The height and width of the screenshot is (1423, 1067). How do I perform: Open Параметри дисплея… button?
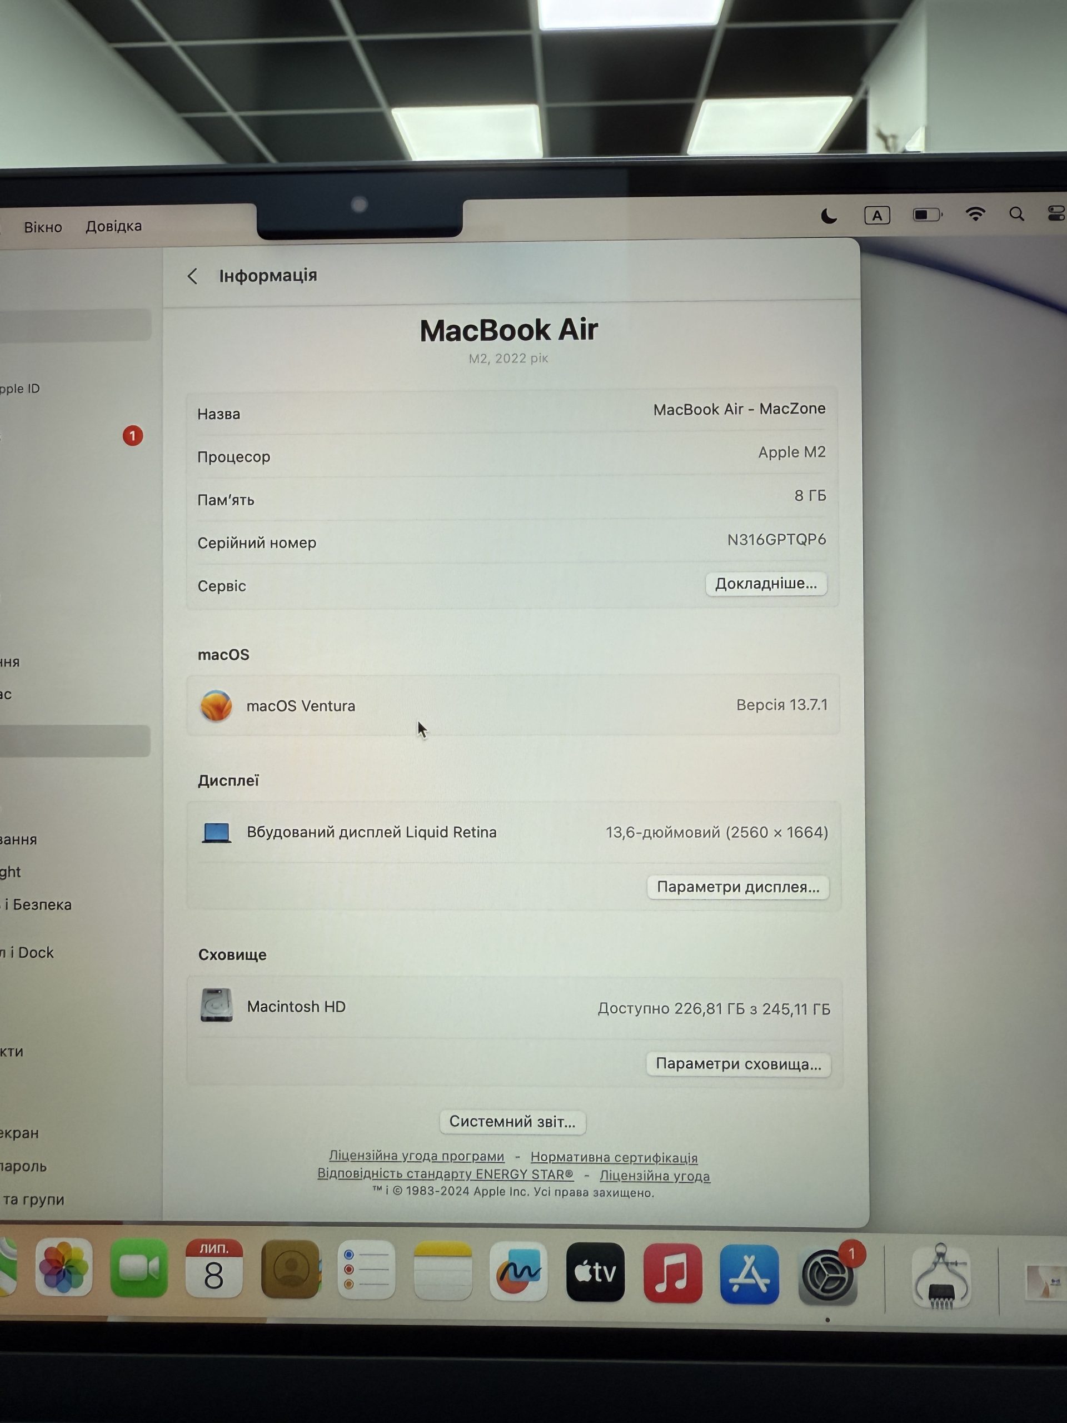[x=737, y=887]
